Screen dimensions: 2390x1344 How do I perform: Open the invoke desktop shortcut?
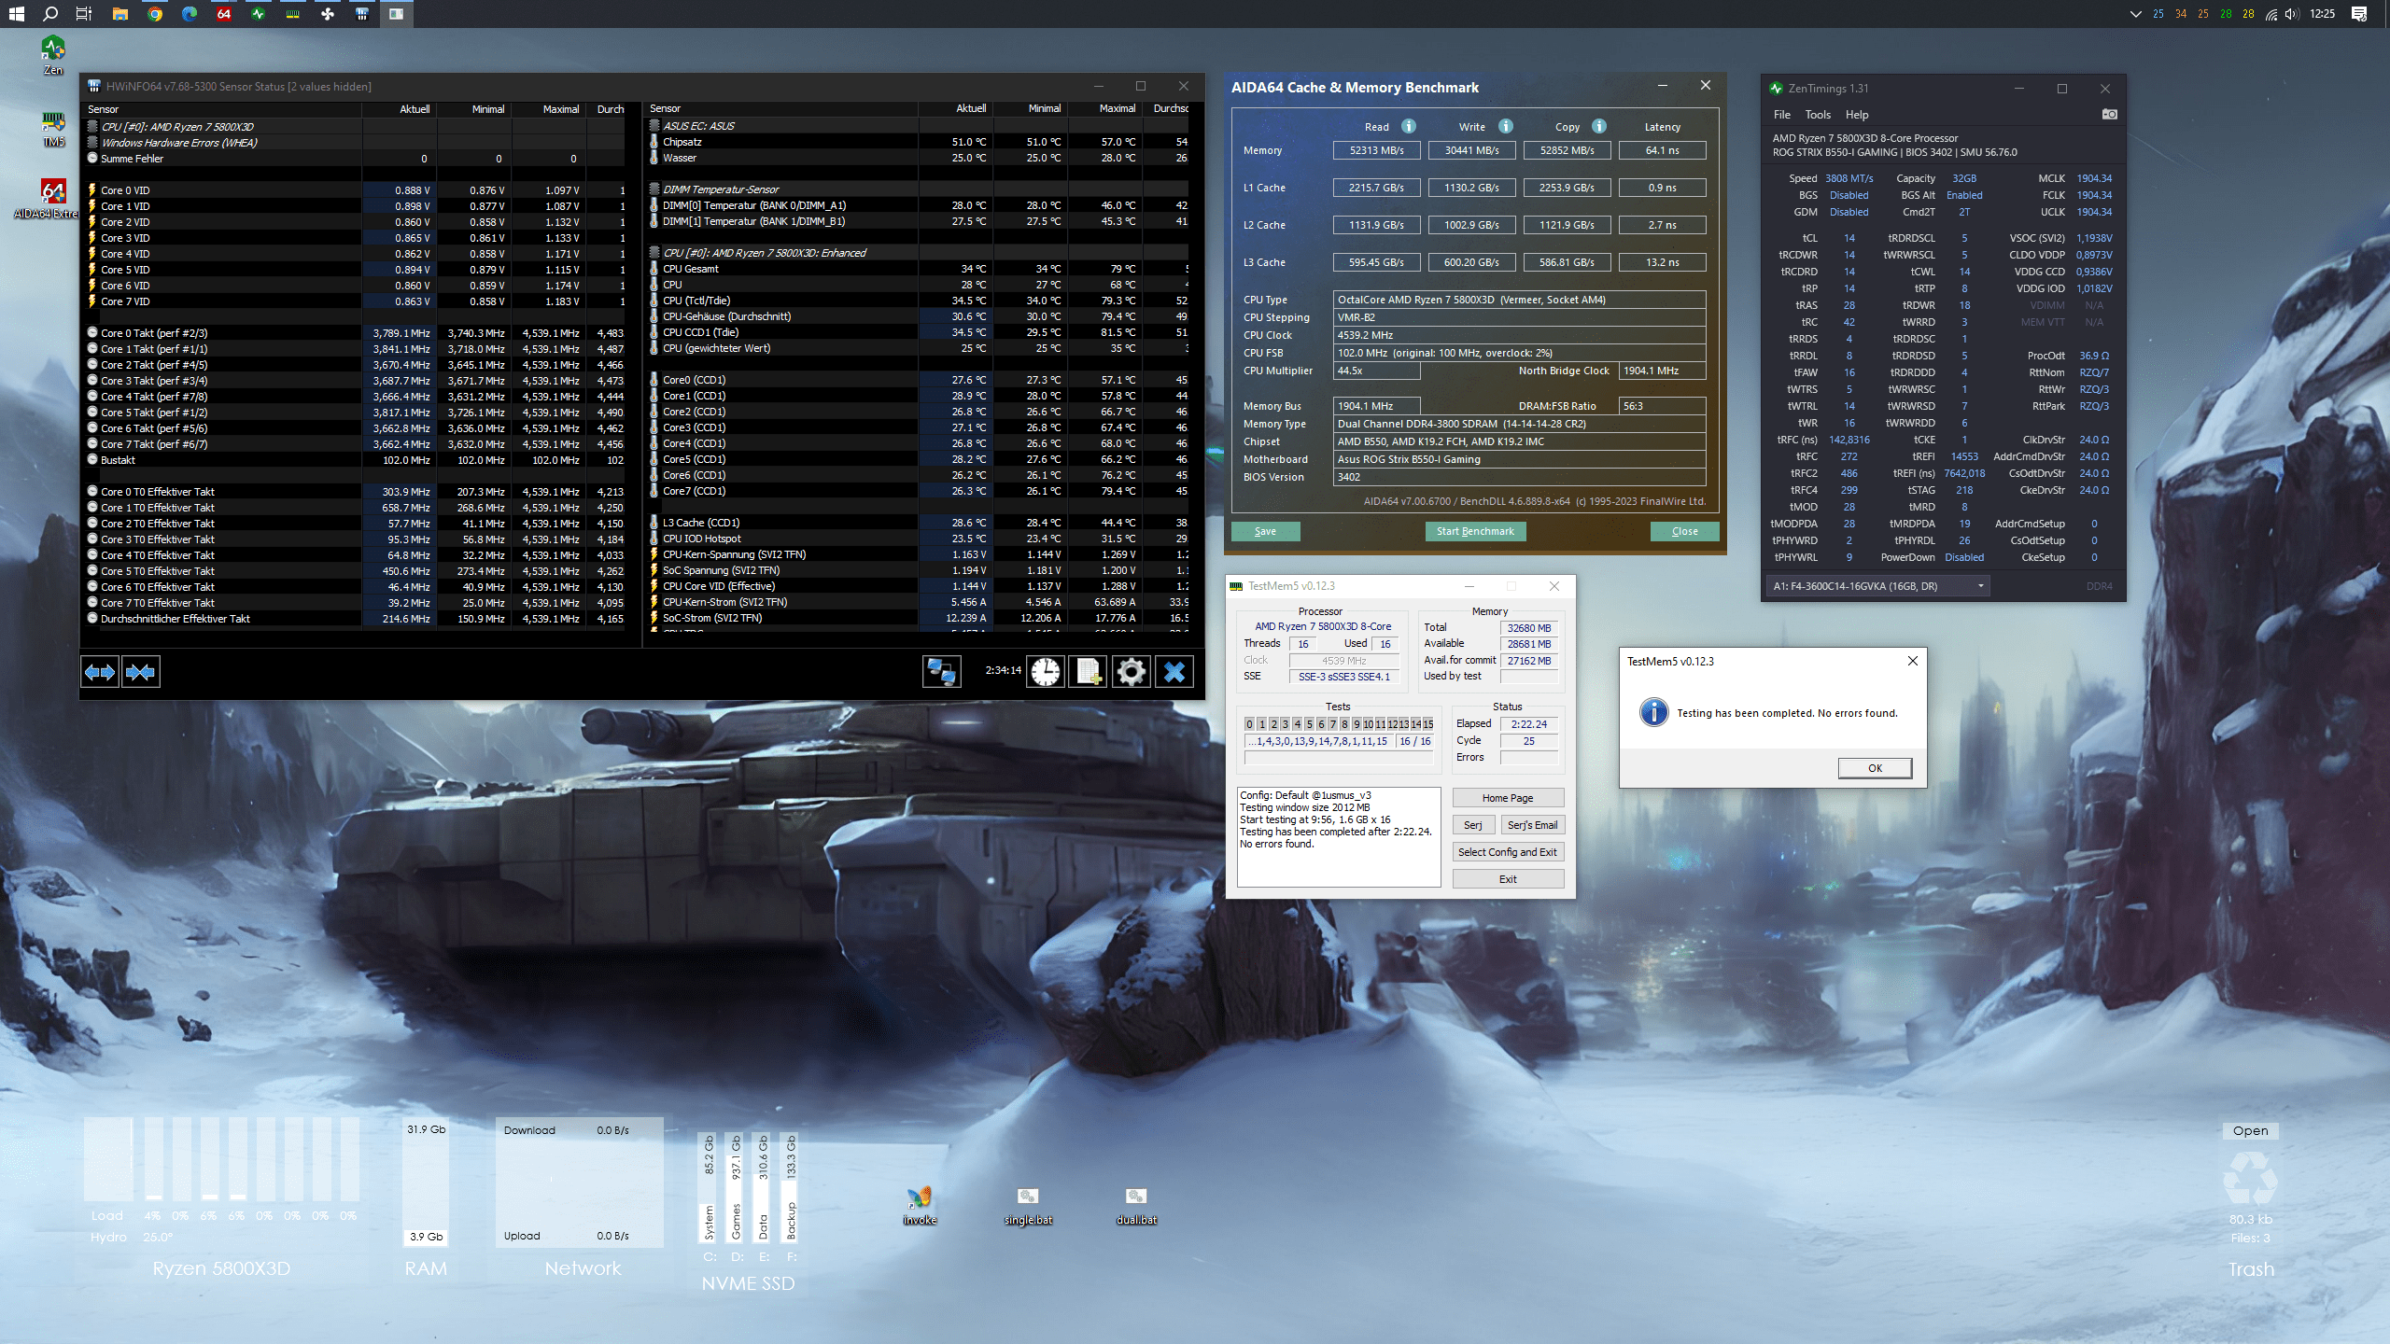[x=920, y=1205]
